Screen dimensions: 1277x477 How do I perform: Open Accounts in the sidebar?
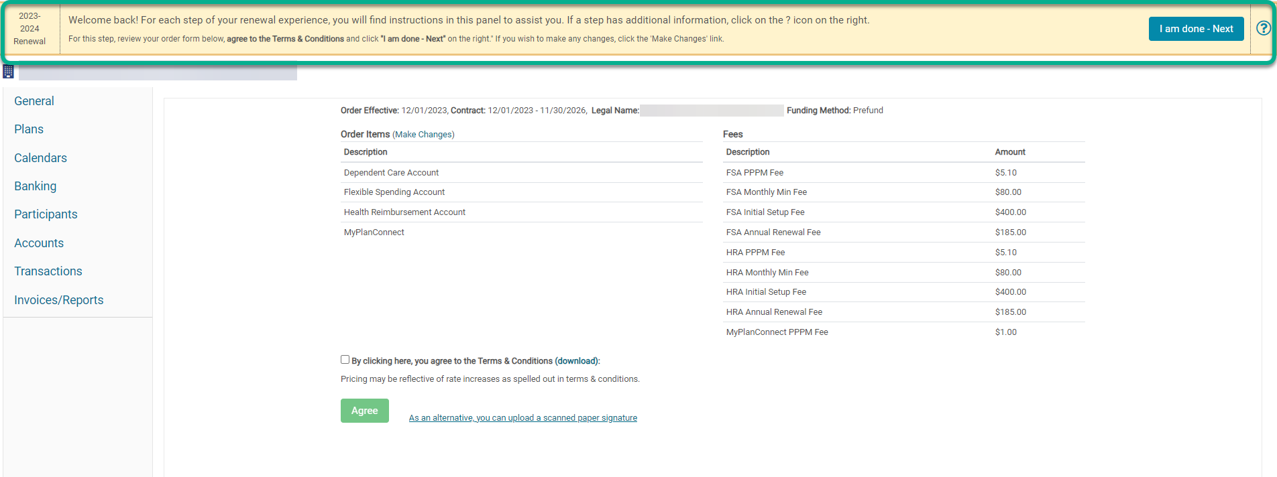(x=39, y=243)
